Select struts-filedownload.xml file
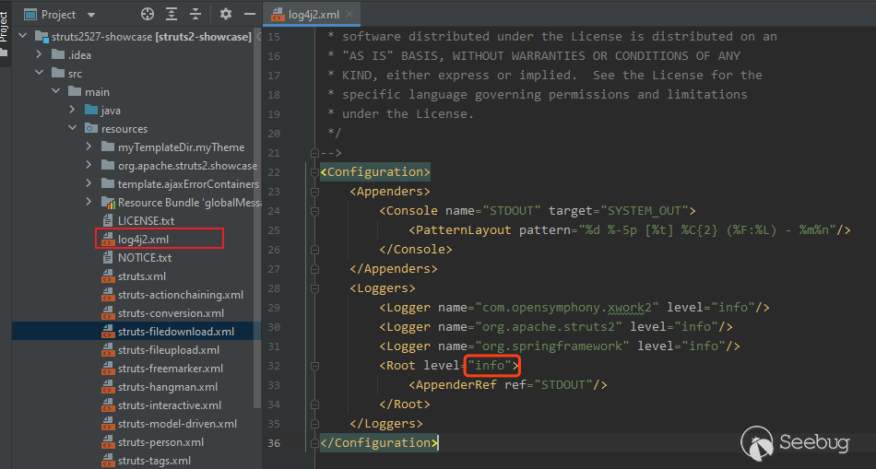 click(175, 332)
